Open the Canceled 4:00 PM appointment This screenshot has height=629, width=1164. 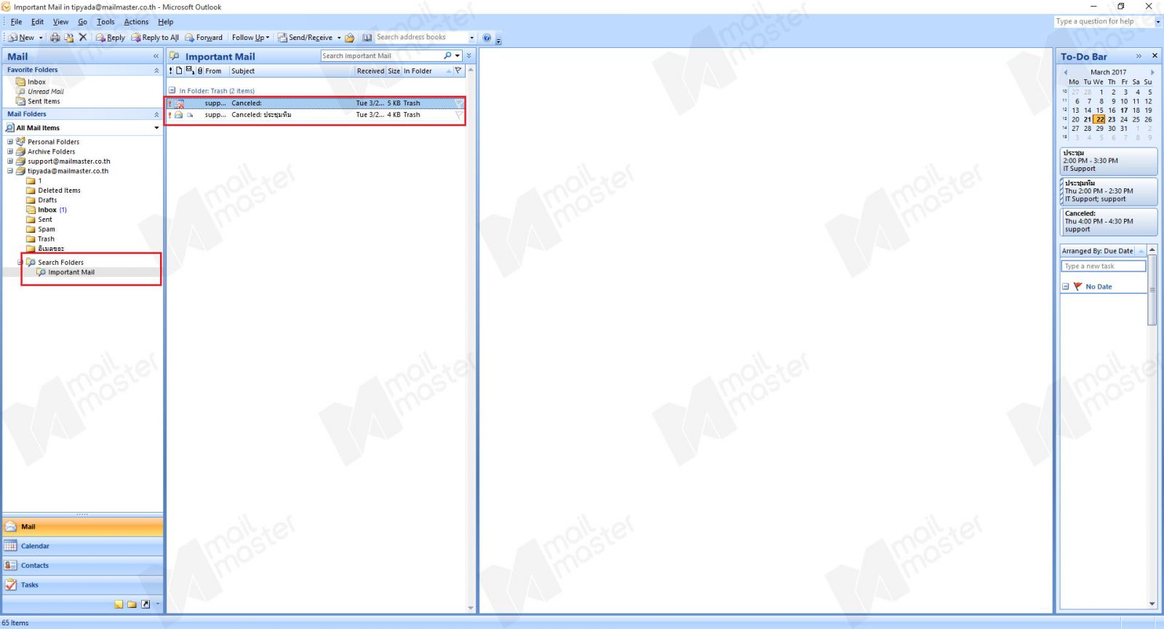coord(1109,222)
